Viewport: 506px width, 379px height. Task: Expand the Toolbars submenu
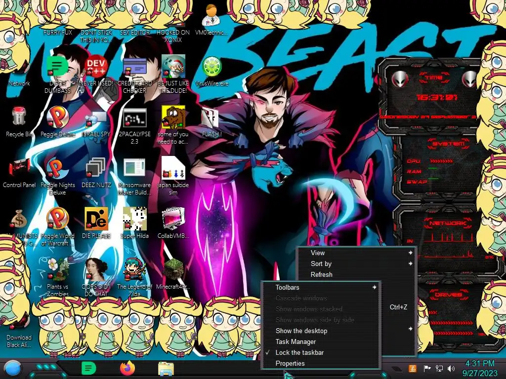pyautogui.click(x=321, y=287)
